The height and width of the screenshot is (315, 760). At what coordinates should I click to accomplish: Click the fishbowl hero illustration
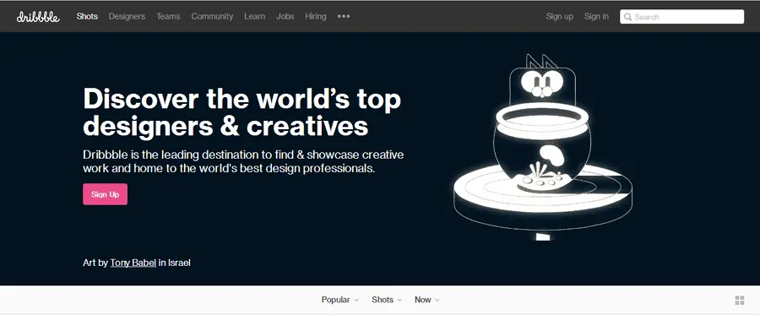[x=543, y=148]
